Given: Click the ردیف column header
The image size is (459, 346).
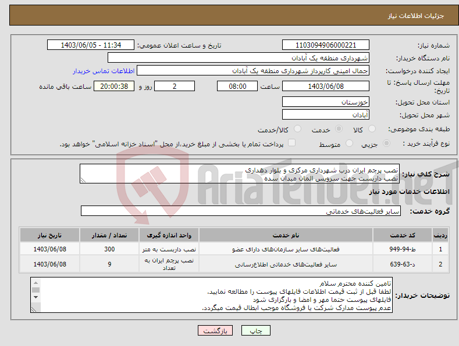Looking at the screenshot, I should [440, 235].
